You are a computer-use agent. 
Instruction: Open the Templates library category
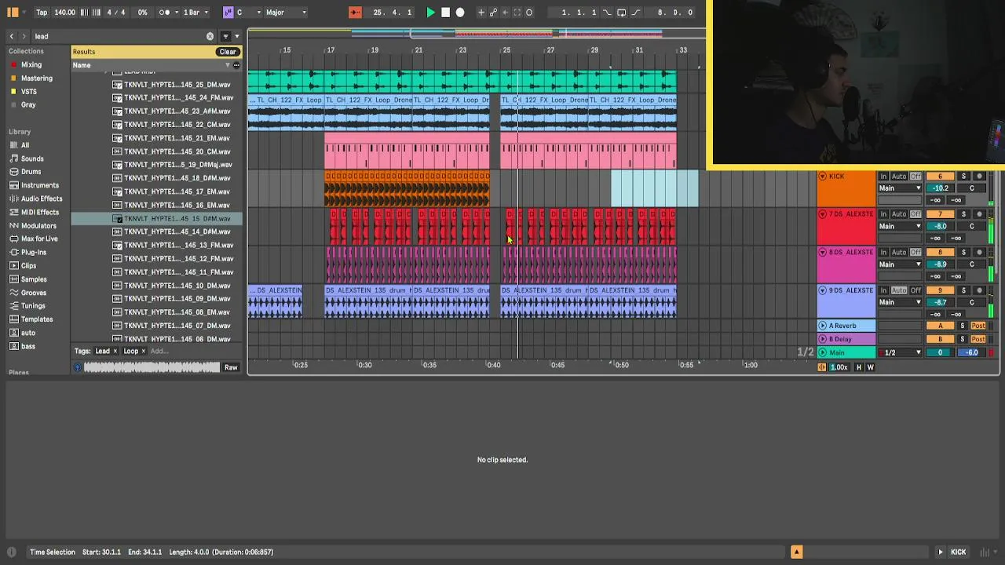37,319
